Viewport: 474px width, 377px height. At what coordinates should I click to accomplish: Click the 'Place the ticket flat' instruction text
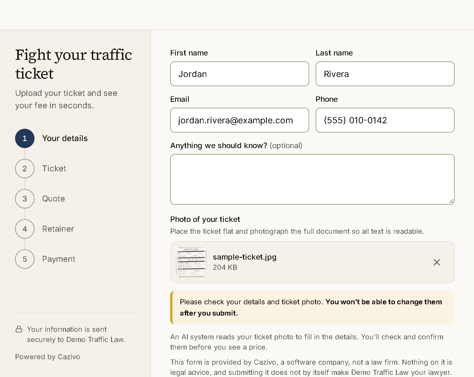[x=297, y=231]
